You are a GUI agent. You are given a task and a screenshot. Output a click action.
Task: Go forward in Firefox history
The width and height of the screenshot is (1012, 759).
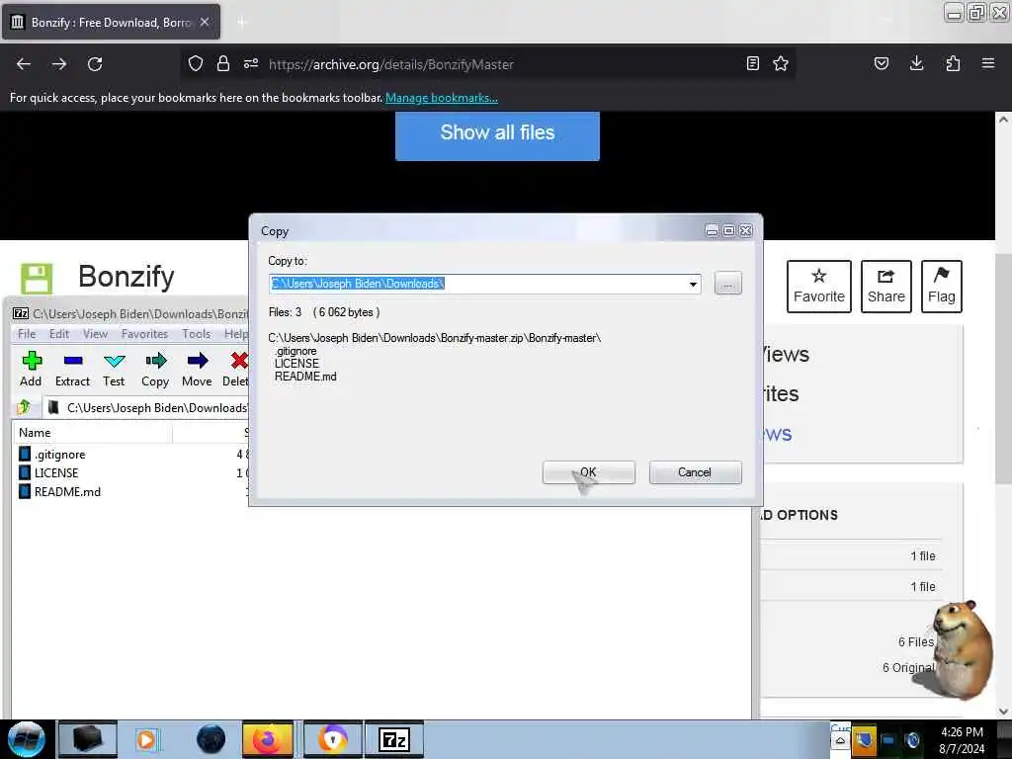point(59,64)
